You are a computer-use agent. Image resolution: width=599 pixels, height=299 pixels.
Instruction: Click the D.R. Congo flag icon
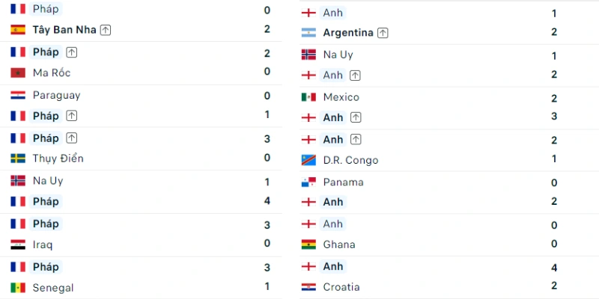(308, 160)
